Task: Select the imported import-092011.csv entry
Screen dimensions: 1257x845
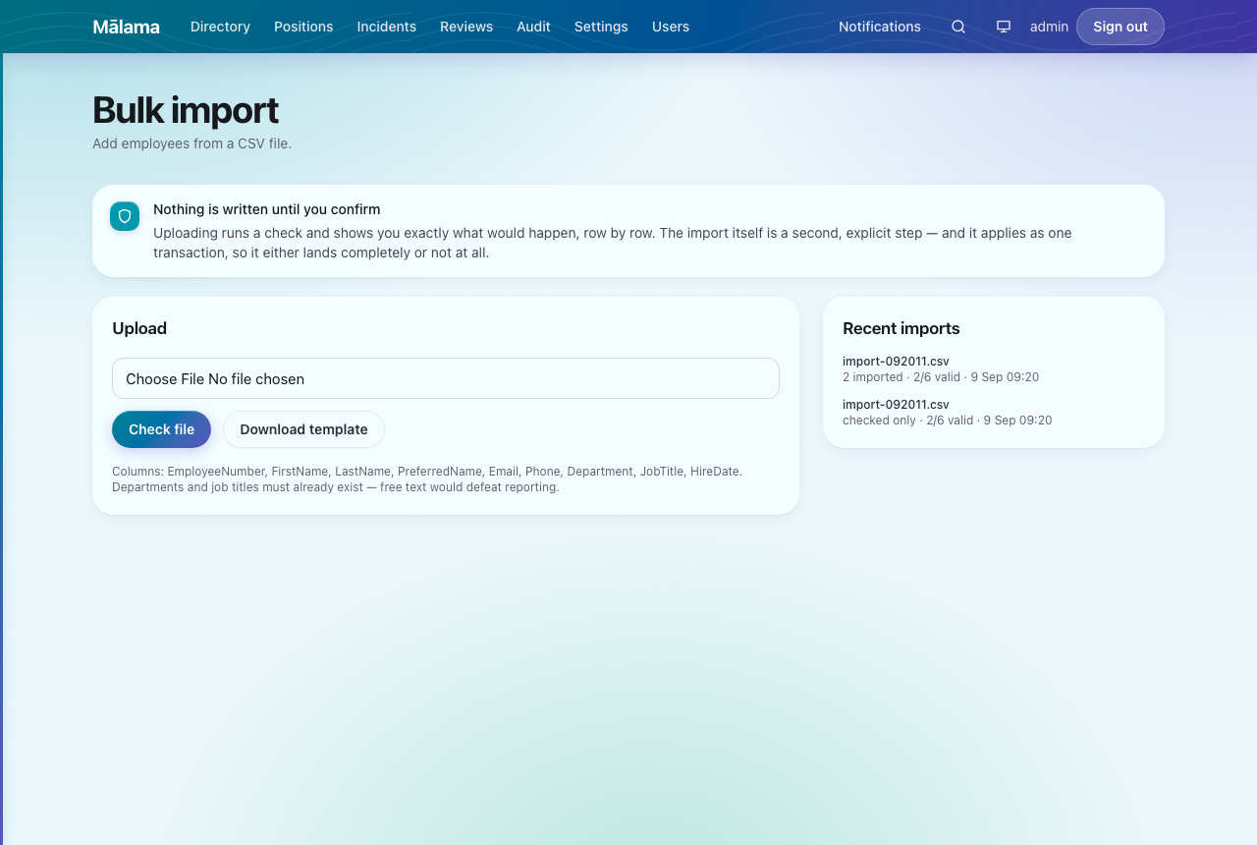Action: click(x=896, y=362)
